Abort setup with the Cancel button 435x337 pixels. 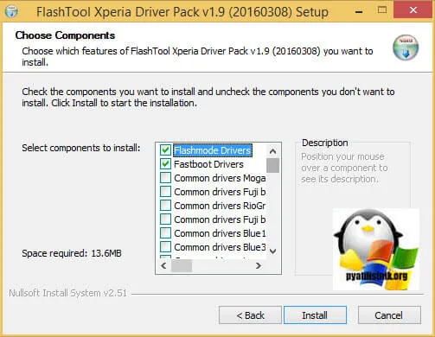(389, 315)
